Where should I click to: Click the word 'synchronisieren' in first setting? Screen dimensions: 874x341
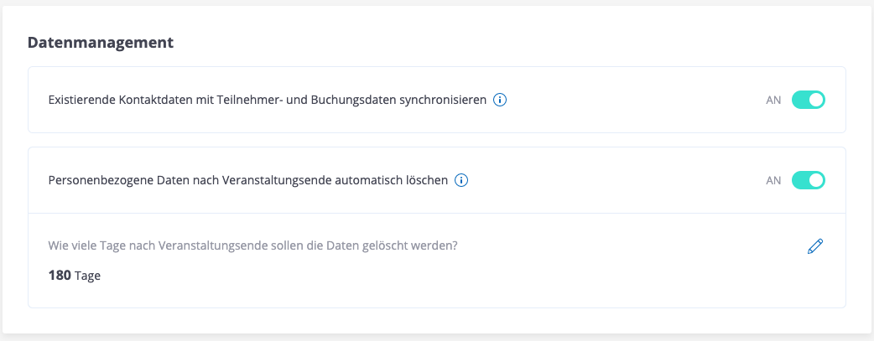tap(443, 100)
